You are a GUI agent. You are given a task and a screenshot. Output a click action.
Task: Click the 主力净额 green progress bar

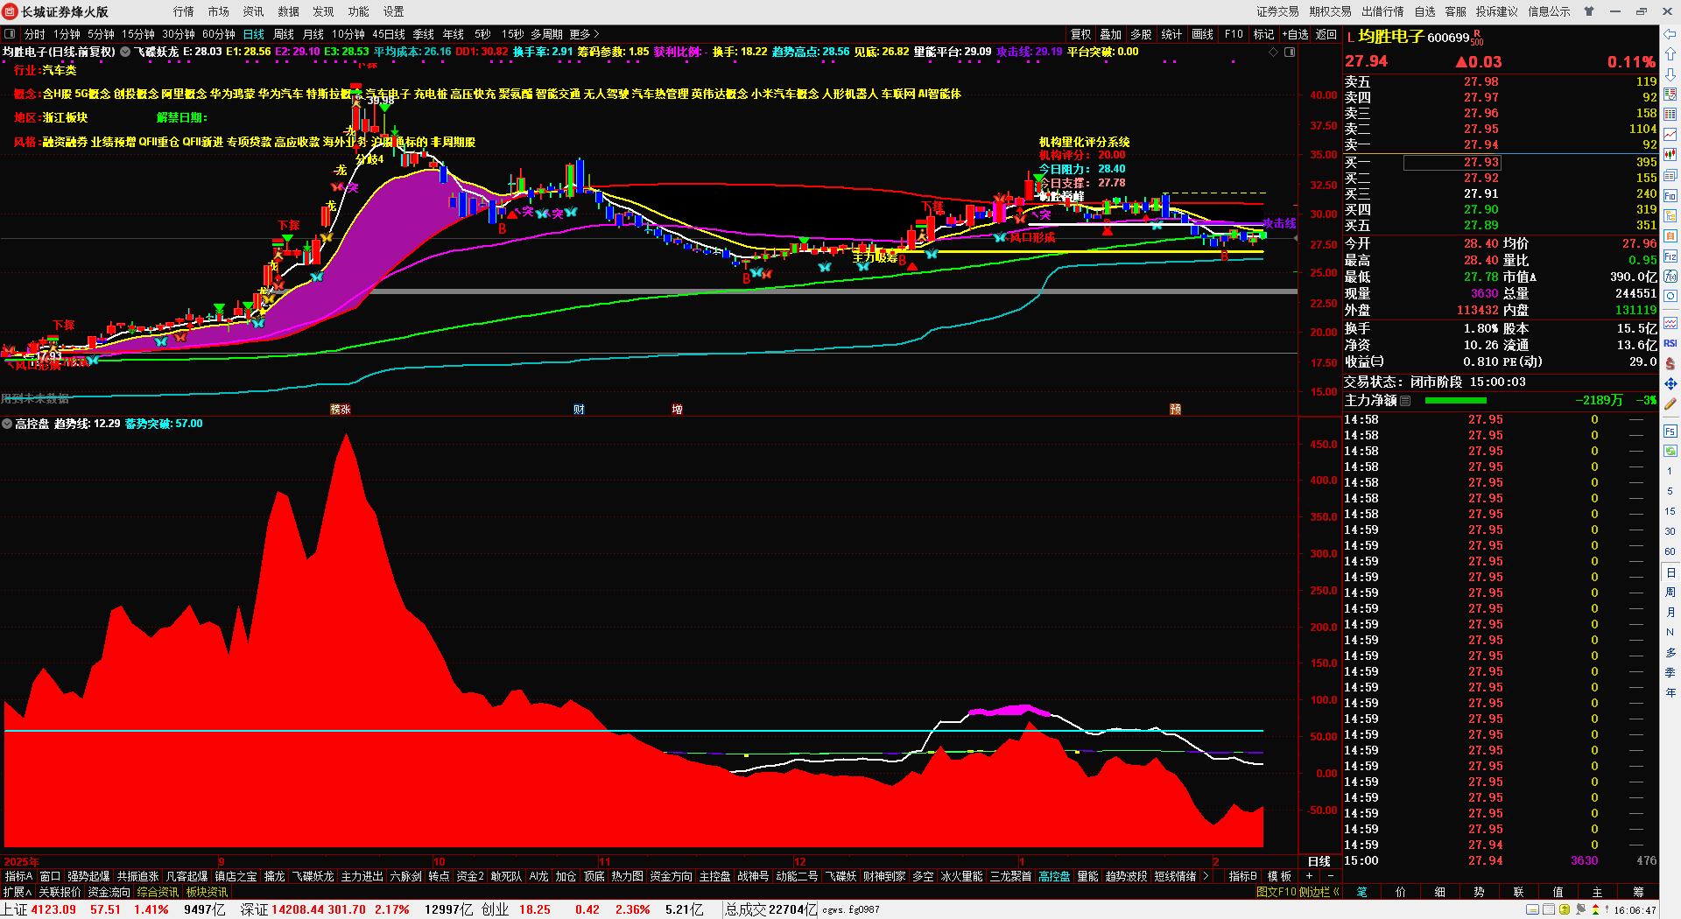point(1456,400)
